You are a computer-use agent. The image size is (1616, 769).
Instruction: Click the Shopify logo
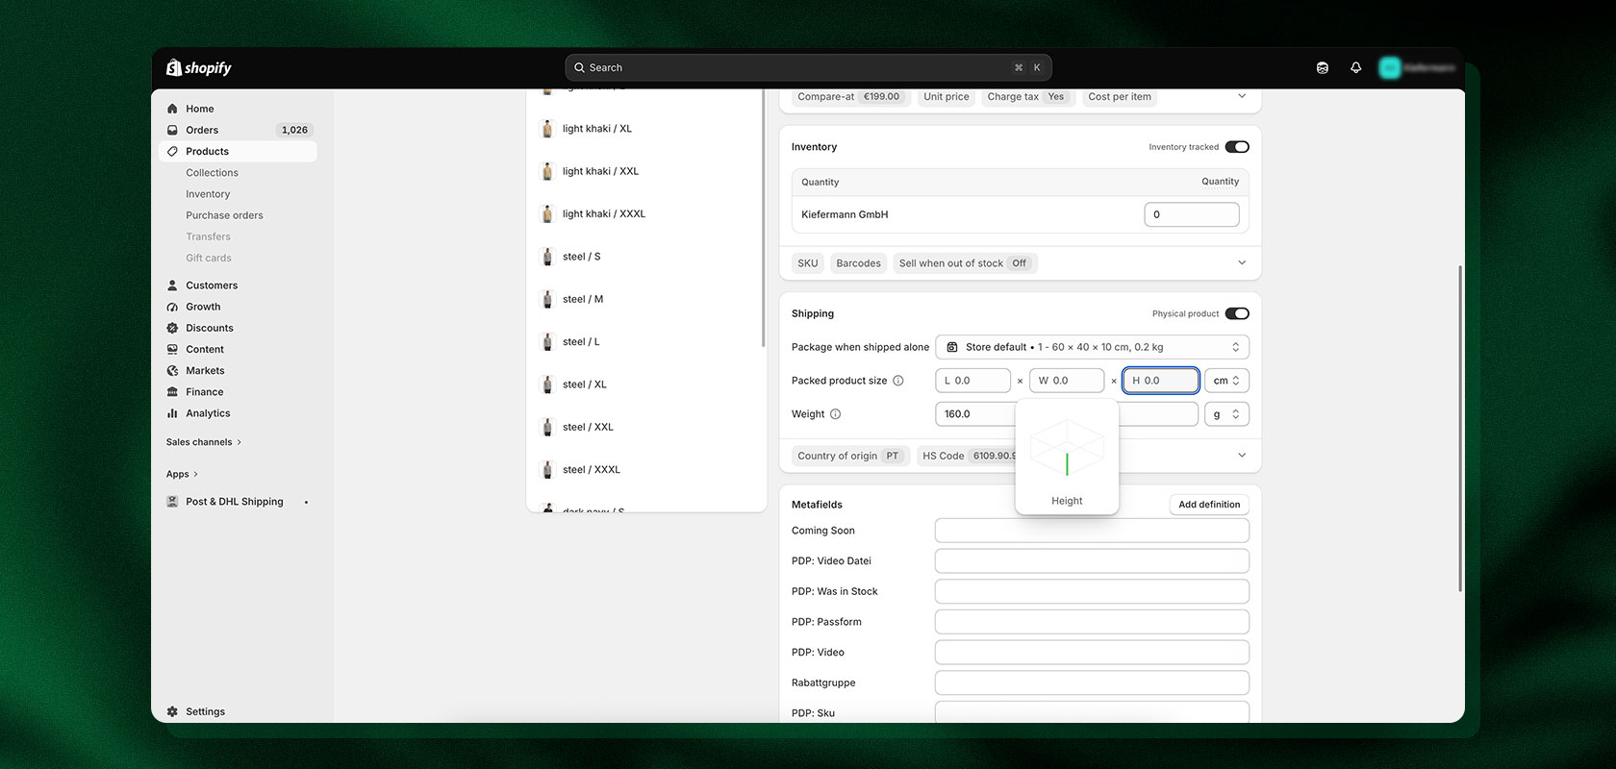(199, 67)
